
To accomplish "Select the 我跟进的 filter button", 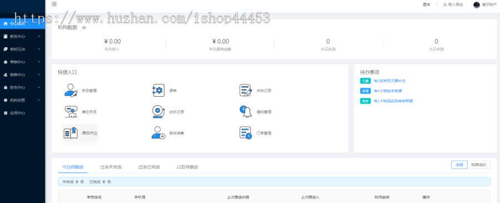I will point(479,165).
